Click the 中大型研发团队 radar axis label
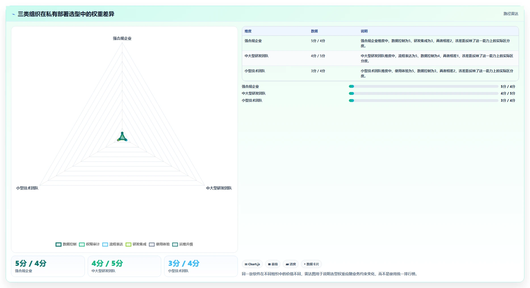Screen dimensions: 530x288 point(219,188)
